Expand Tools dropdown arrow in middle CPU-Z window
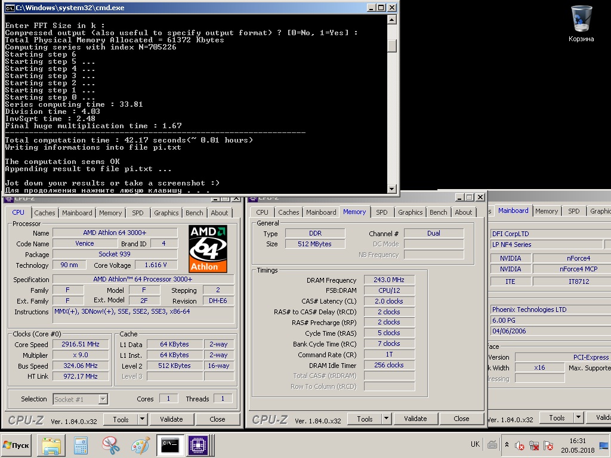611x458 pixels. (x=386, y=419)
